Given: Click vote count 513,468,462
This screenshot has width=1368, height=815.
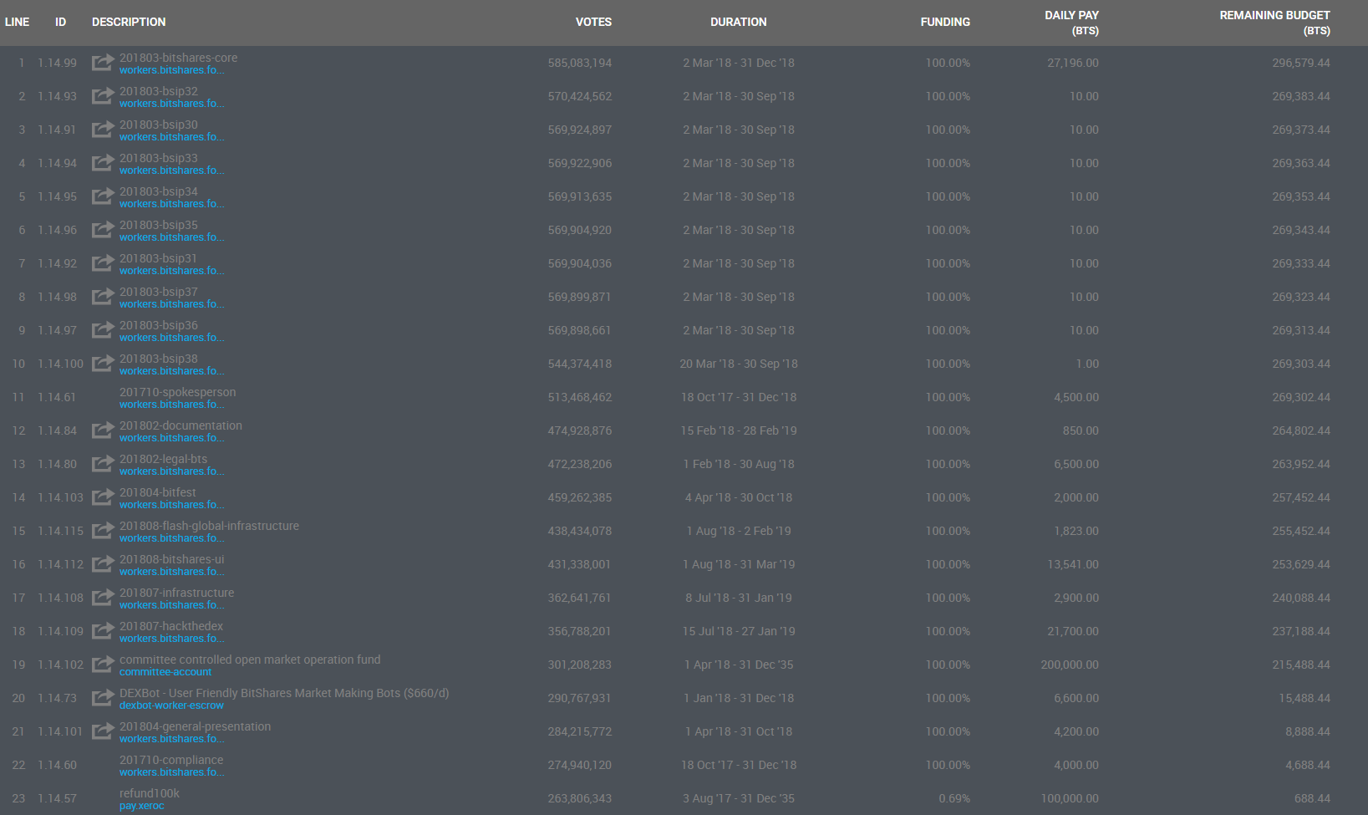Looking at the screenshot, I should tap(580, 397).
